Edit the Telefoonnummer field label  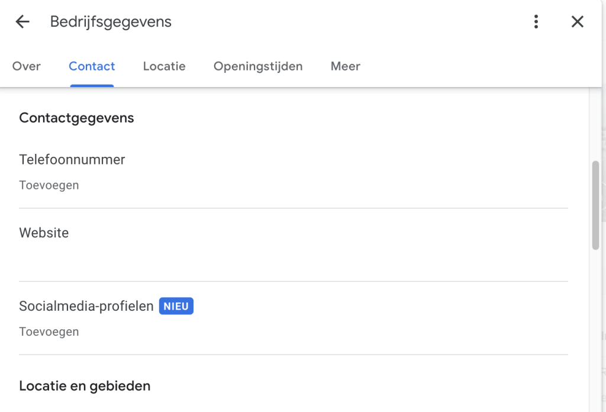point(72,159)
